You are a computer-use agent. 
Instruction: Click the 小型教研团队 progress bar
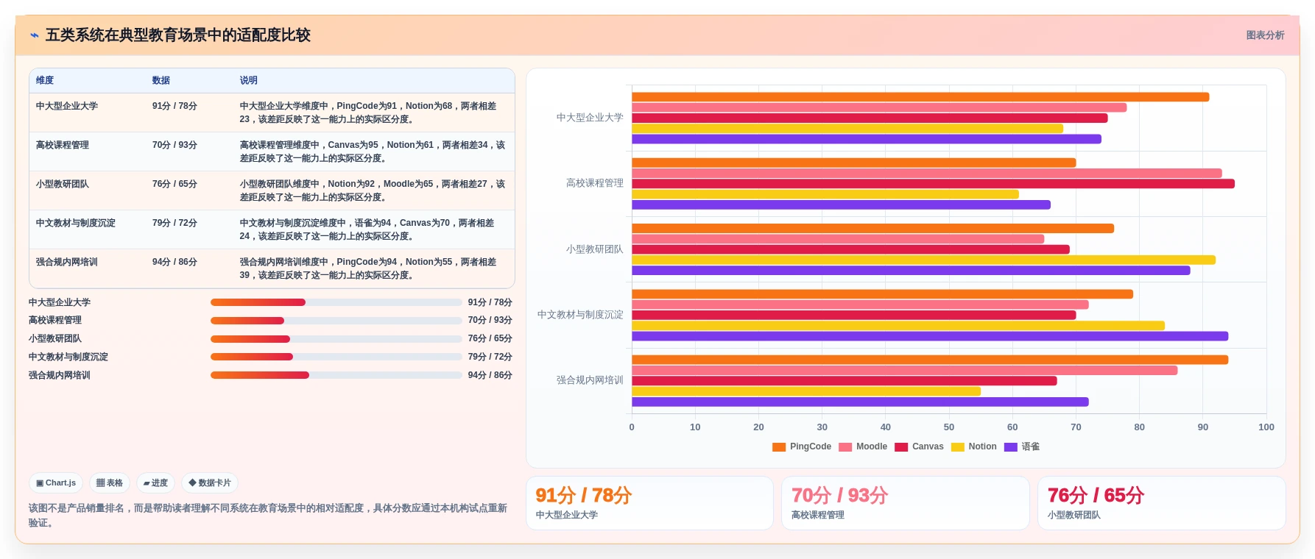coord(336,339)
